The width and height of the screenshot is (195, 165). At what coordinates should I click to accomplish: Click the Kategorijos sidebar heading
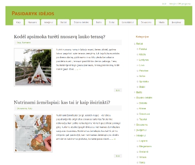pyautogui.click(x=142, y=37)
